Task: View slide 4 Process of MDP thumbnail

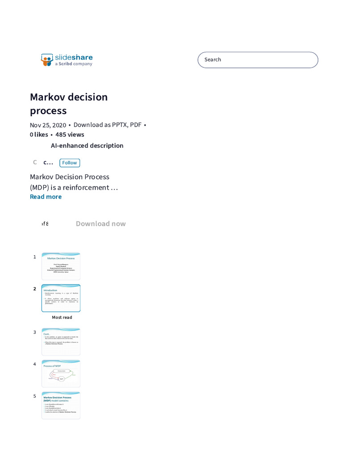Action: (x=61, y=373)
